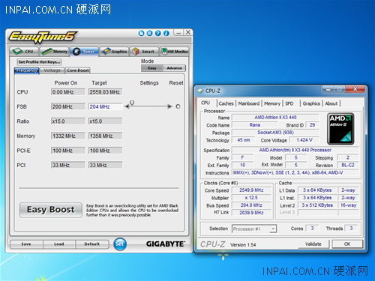This screenshot has height=281, width=375.
Task: Click the second blue round icon in EasyTune6 header
Action: click(149, 33)
